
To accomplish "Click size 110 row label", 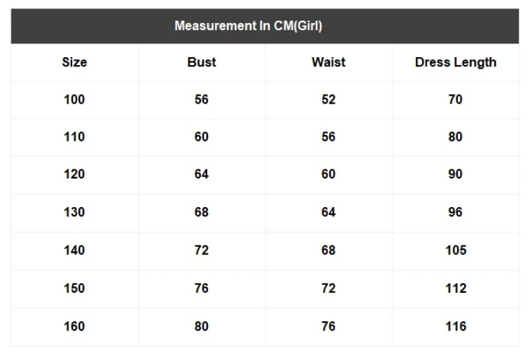I will [x=74, y=136].
